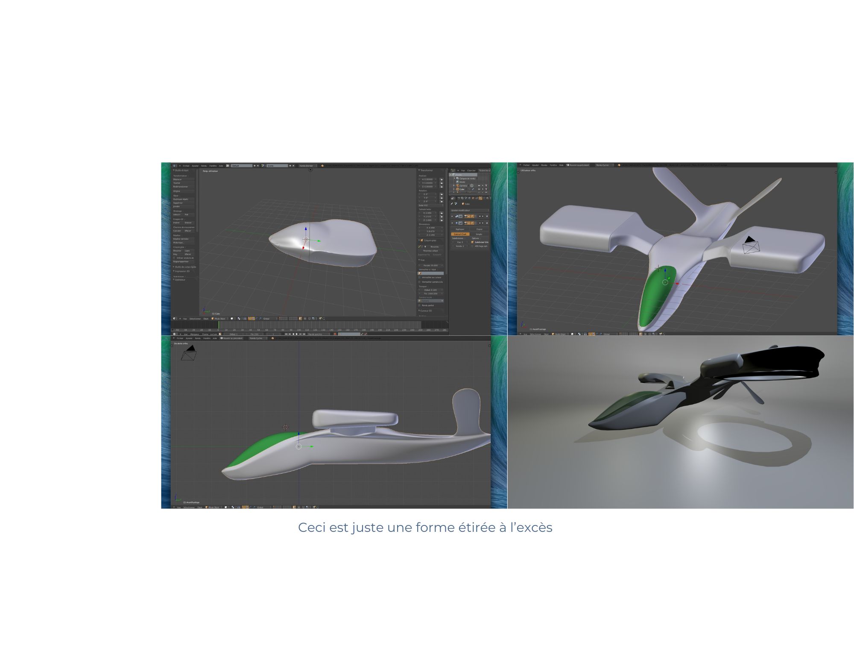Click the Focale 35.000 value field
This screenshot has height=660, width=854.
[430, 265]
